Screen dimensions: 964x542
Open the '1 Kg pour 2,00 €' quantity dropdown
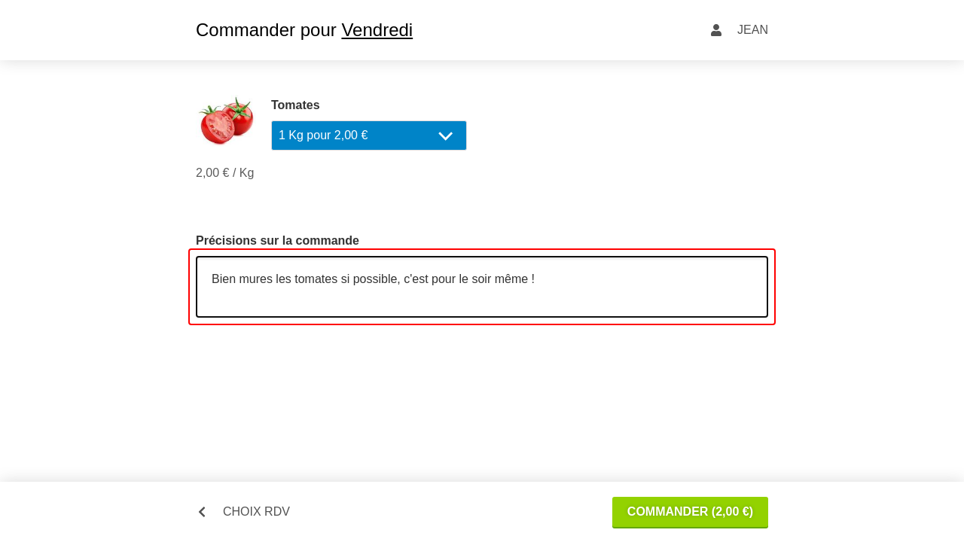[369, 135]
